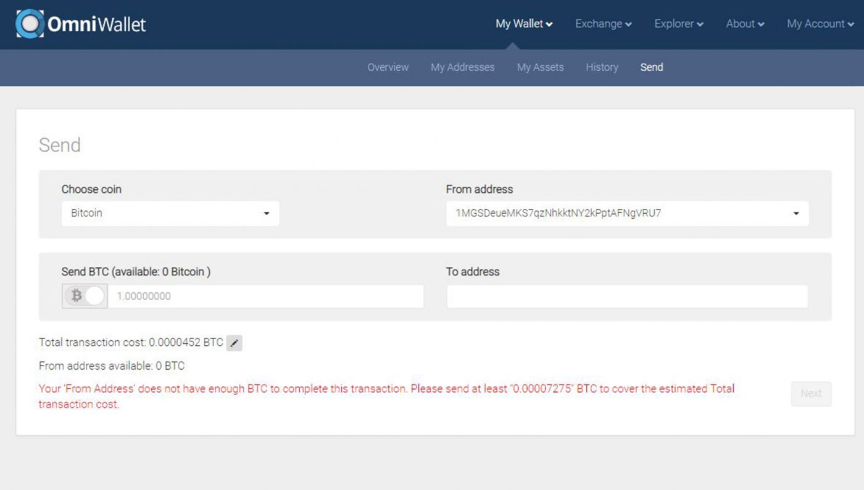
Task: Click the OmniWallet logo icon
Action: (x=30, y=24)
